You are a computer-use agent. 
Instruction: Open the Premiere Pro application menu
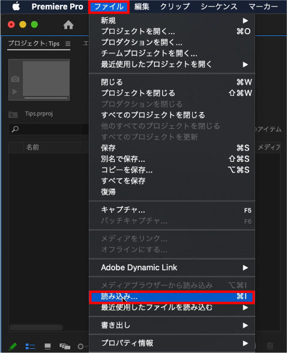pos(57,7)
